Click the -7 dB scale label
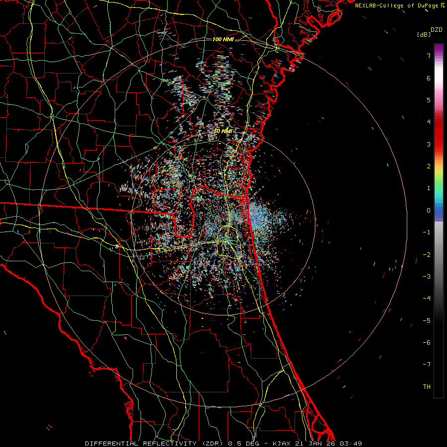447x447 pixels. (427, 365)
